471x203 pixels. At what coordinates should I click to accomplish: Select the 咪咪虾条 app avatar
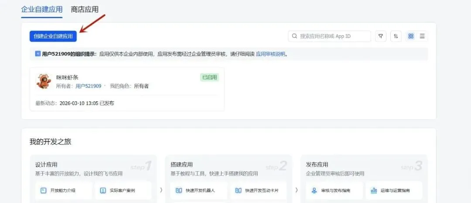43,81
